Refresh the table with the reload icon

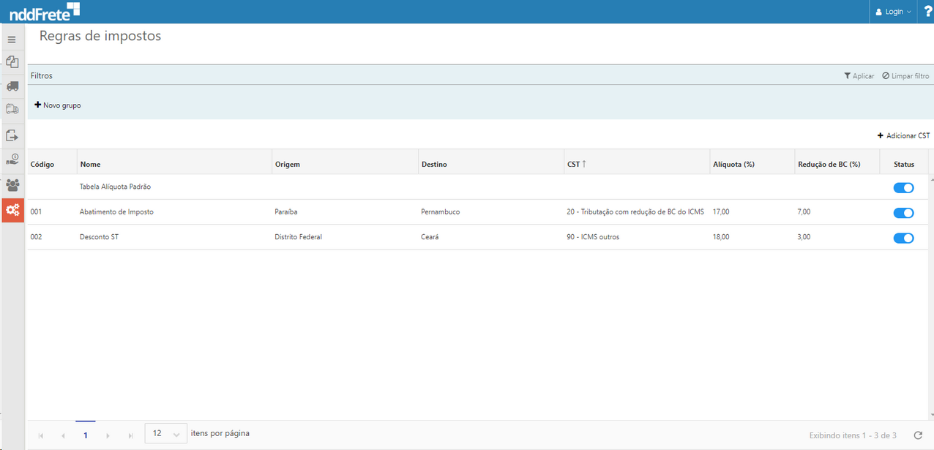[918, 435]
